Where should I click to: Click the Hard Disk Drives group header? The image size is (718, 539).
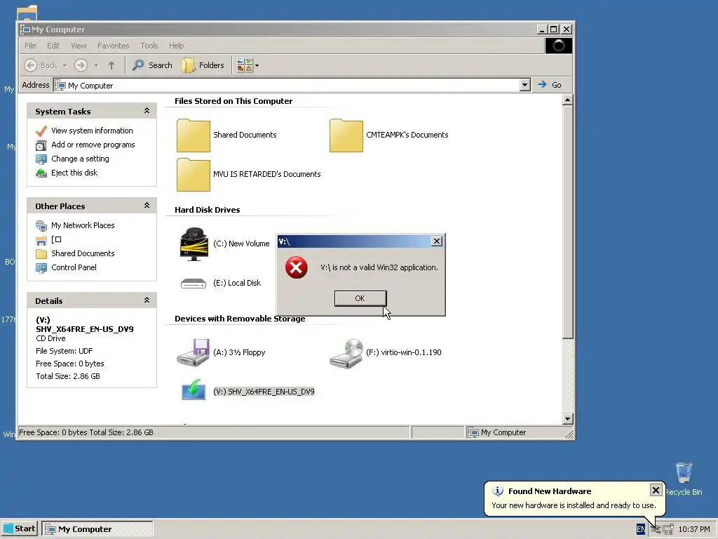pyautogui.click(x=207, y=210)
